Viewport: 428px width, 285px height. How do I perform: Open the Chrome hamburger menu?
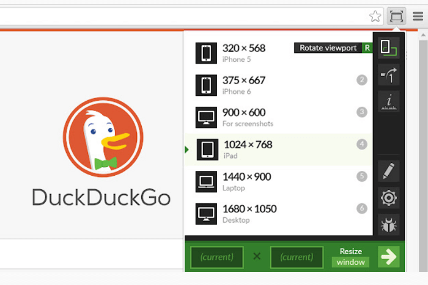point(418,16)
